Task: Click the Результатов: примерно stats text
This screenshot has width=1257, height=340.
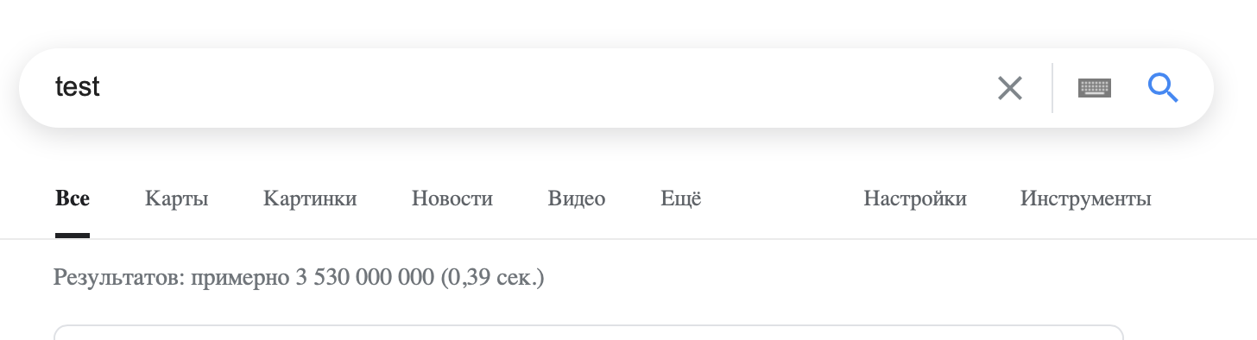Action: 171,278
